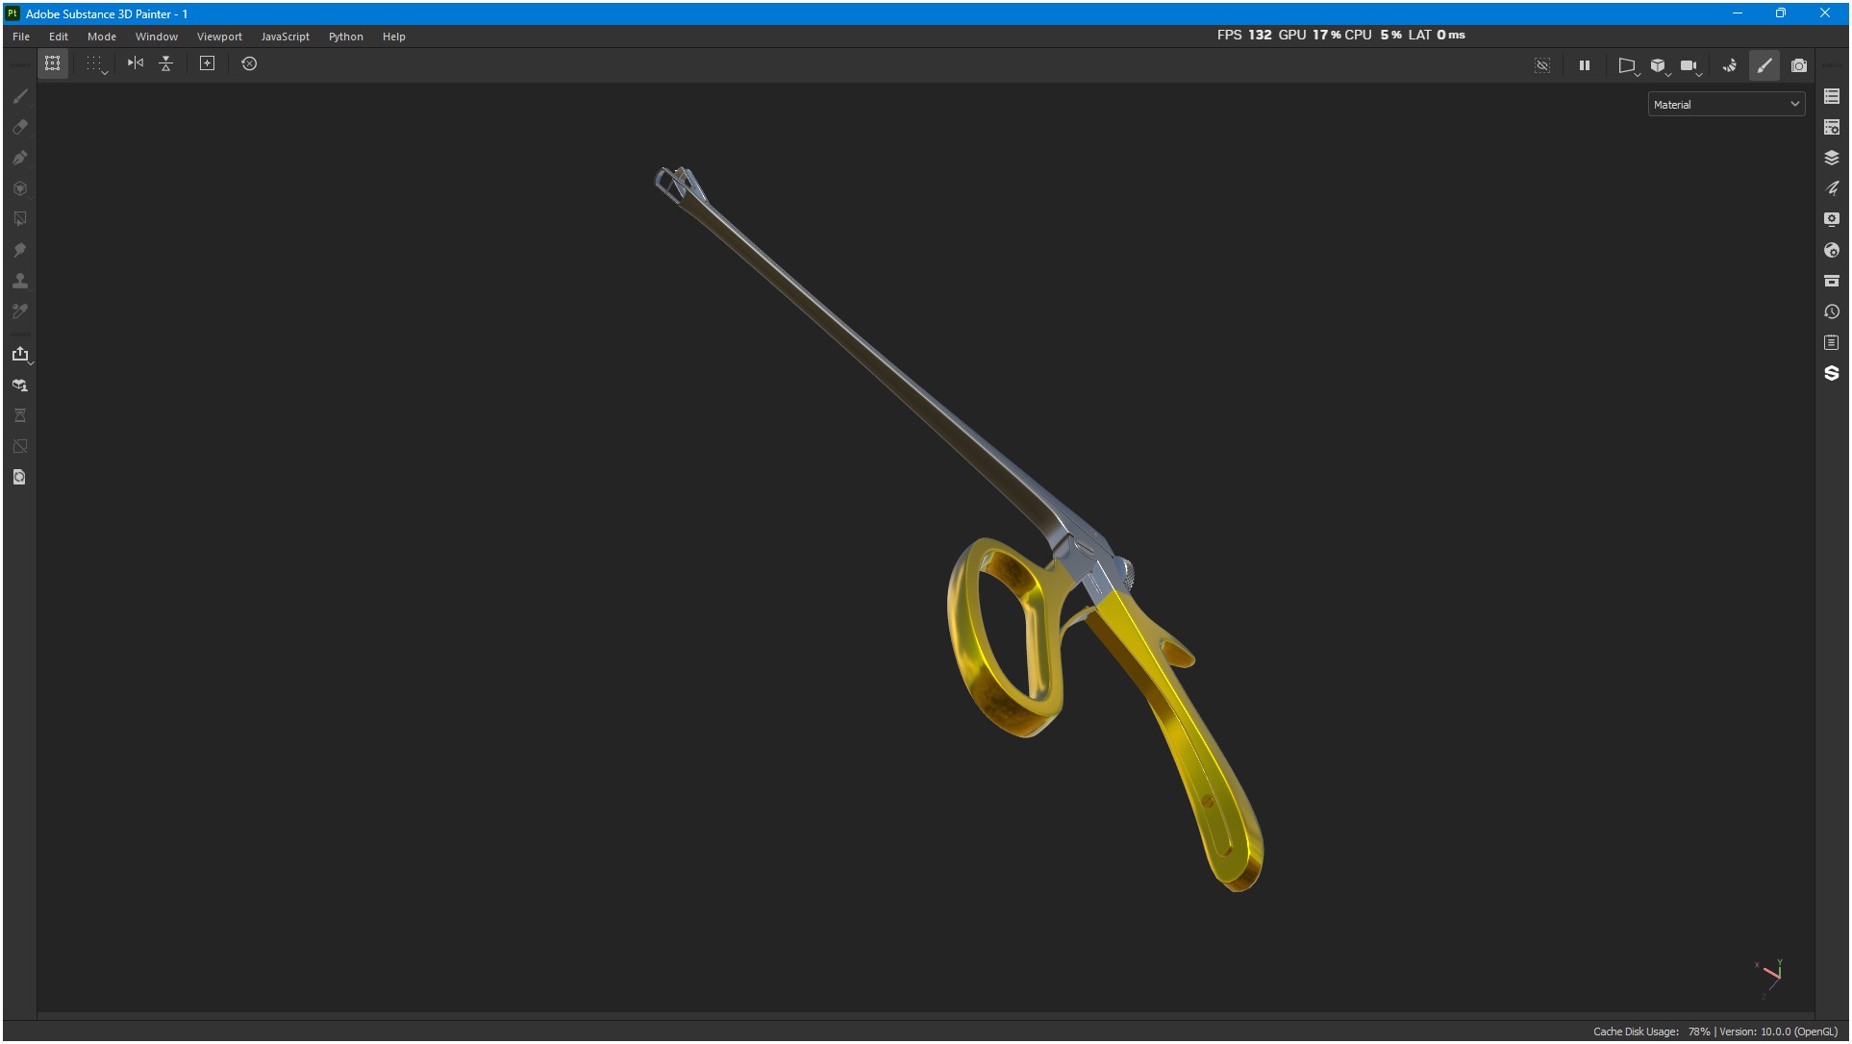Image resolution: width=1852 pixels, height=1044 pixels.
Task: Open the export share icon
Action: click(20, 354)
